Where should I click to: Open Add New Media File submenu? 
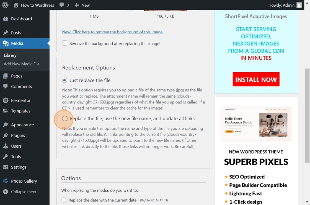pos(22,64)
